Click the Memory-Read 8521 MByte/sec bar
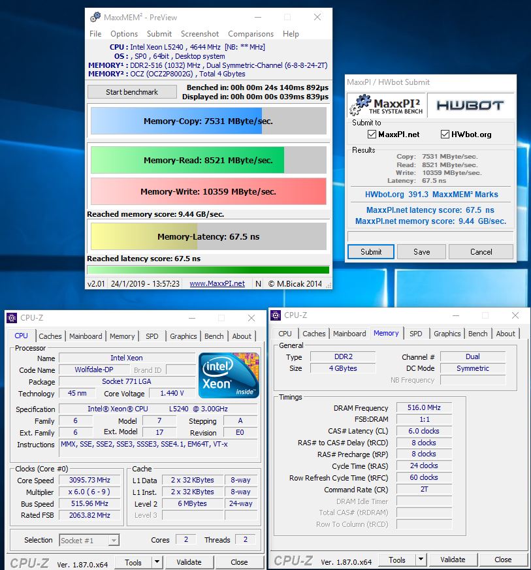This screenshot has height=570, width=531. click(x=208, y=161)
